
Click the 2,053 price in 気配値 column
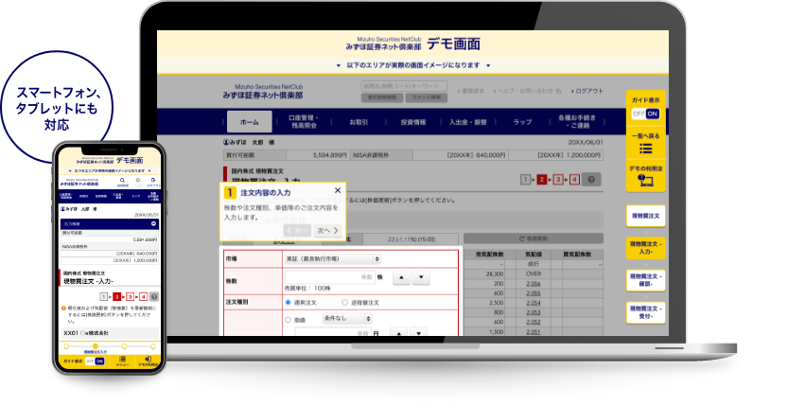point(534,312)
